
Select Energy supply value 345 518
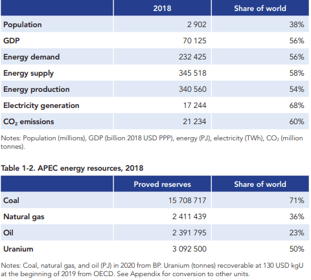192,73
